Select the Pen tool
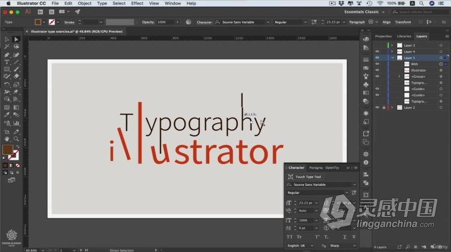 click(7, 54)
